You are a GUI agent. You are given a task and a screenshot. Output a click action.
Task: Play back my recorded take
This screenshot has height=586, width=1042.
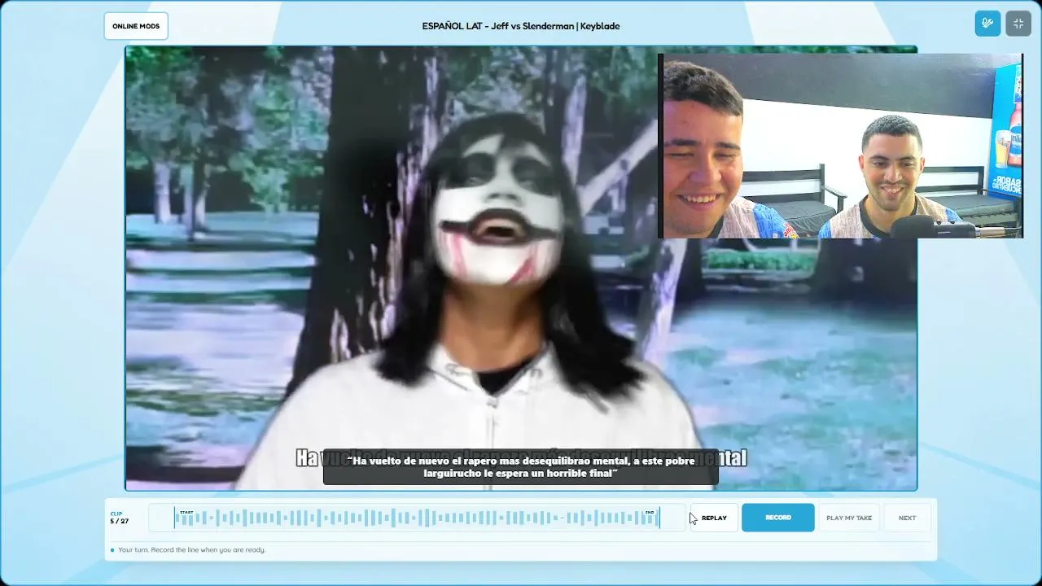[849, 518]
